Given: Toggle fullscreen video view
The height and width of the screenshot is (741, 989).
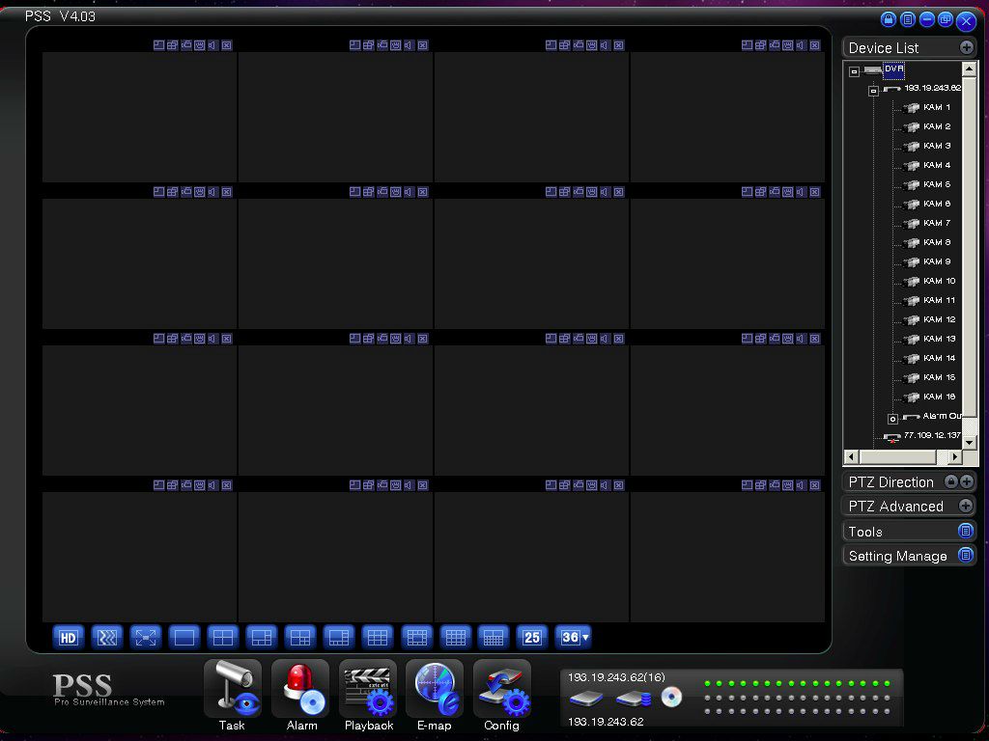Looking at the screenshot, I should tap(146, 637).
